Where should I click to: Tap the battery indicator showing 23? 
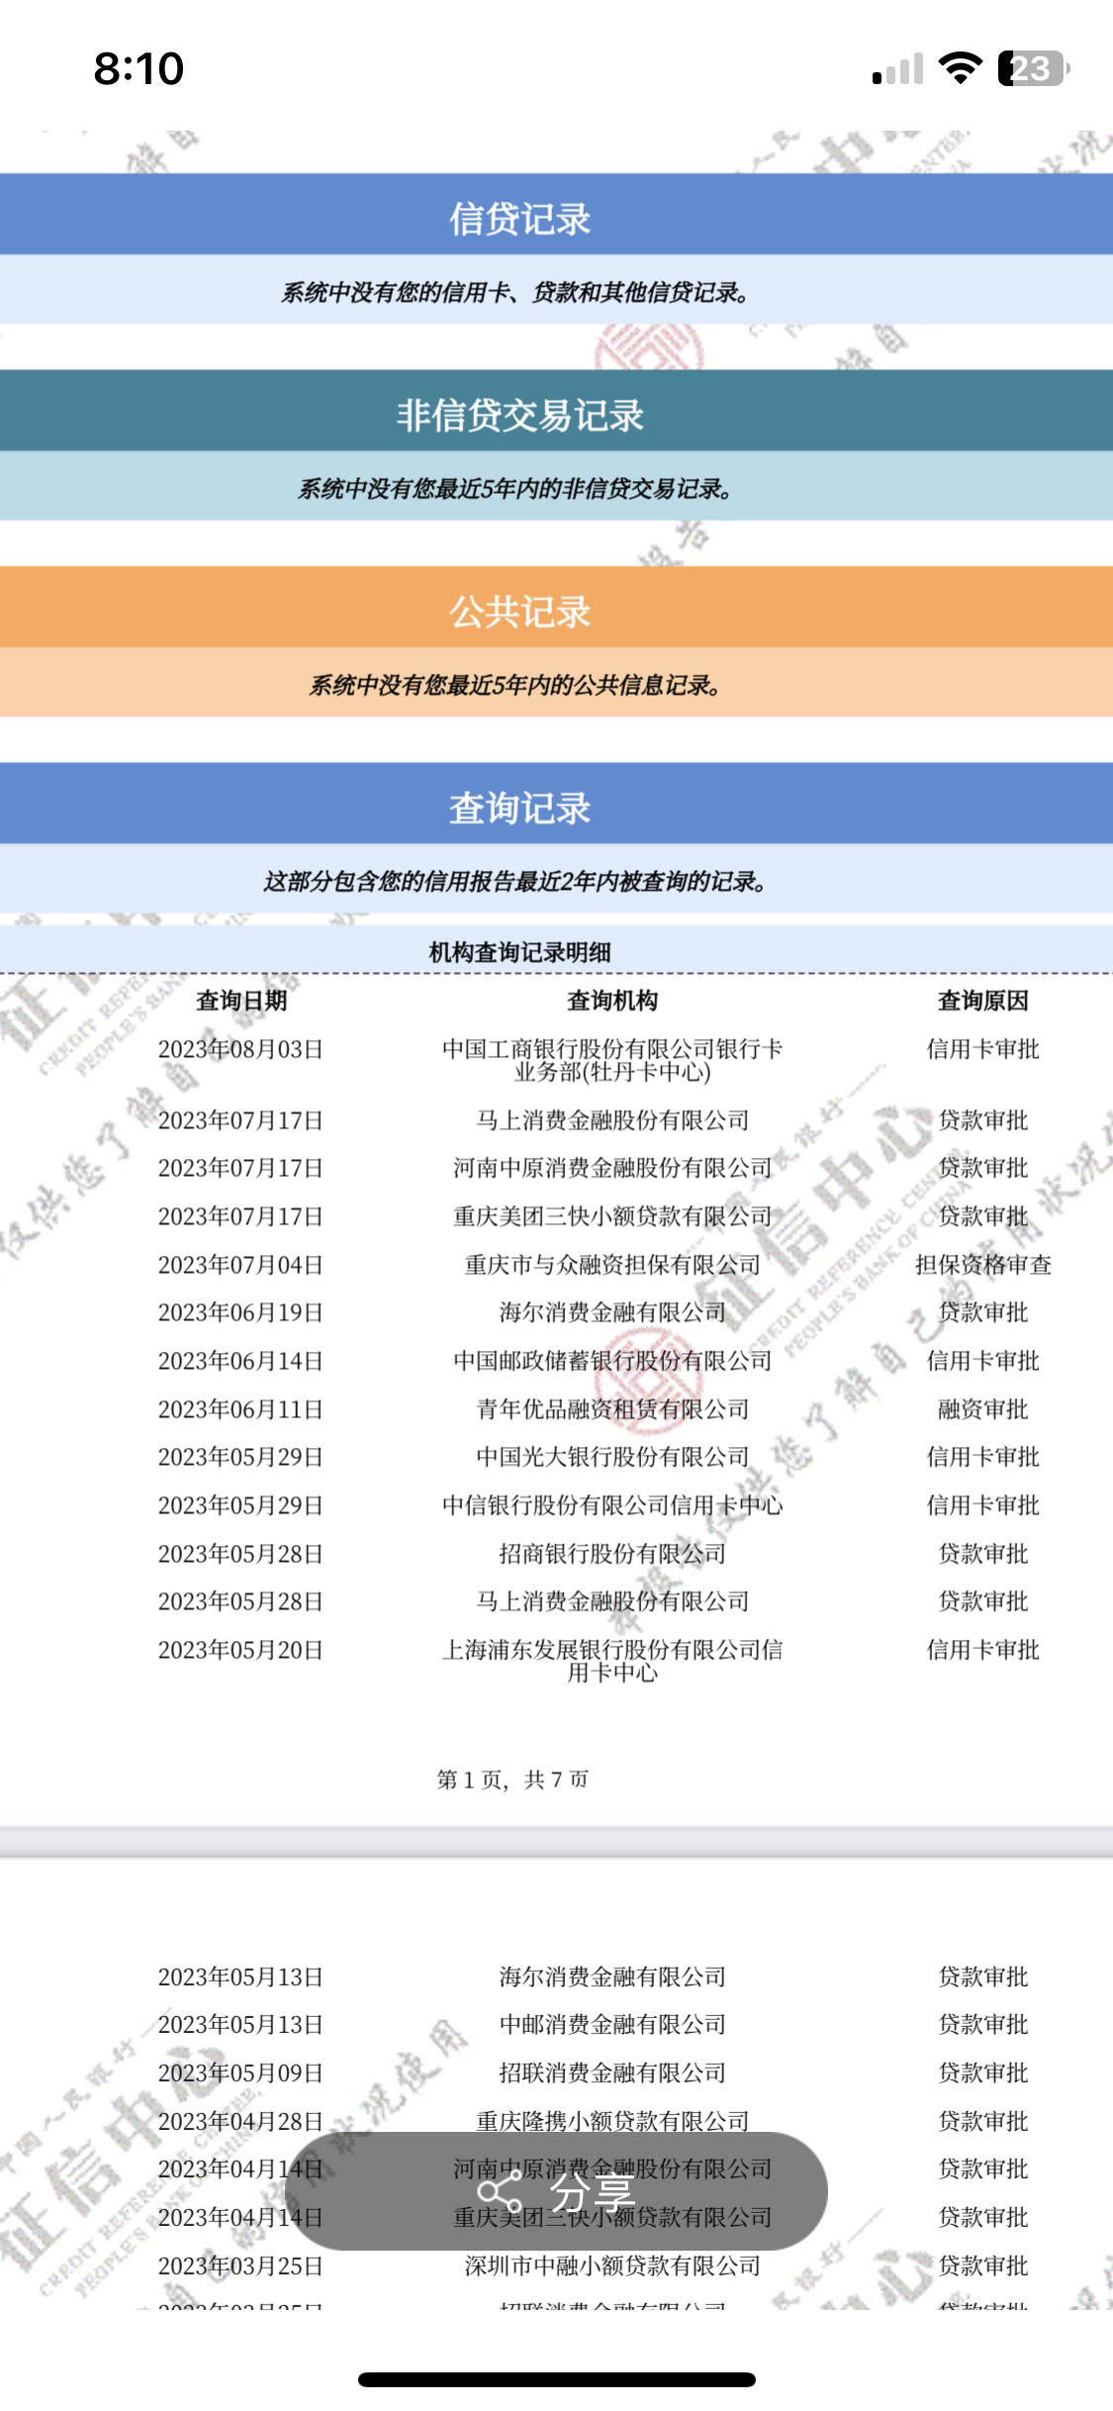(1034, 68)
